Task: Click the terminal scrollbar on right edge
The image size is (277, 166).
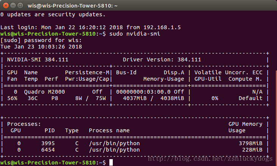Action: point(276,118)
